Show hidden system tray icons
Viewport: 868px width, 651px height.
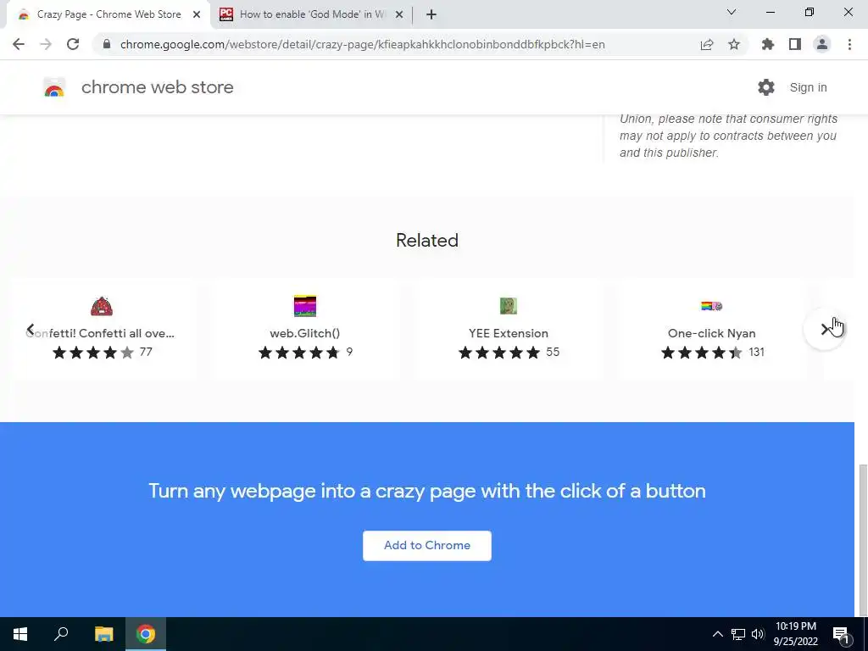tap(717, 634)
